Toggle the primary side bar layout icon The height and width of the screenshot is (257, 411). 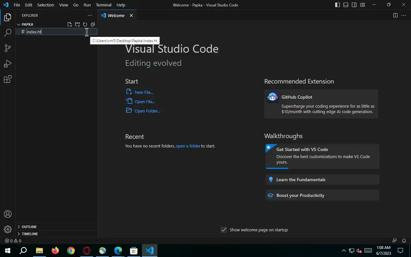tap(337, 5)
